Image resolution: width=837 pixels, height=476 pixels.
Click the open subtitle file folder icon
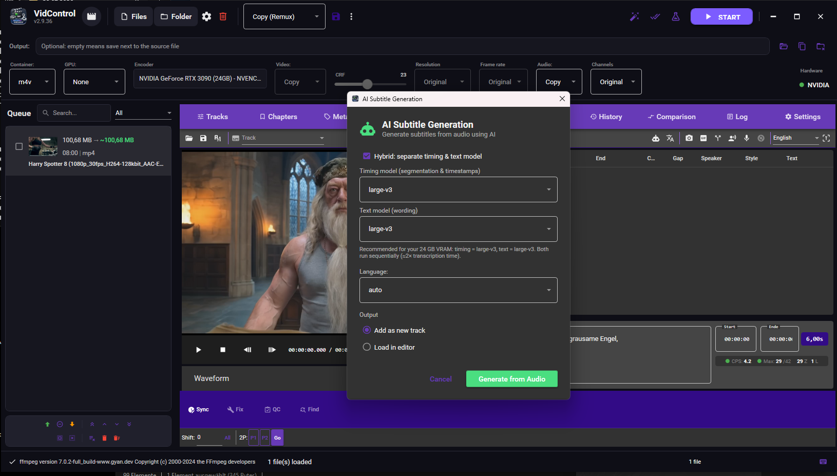[189, 138]
